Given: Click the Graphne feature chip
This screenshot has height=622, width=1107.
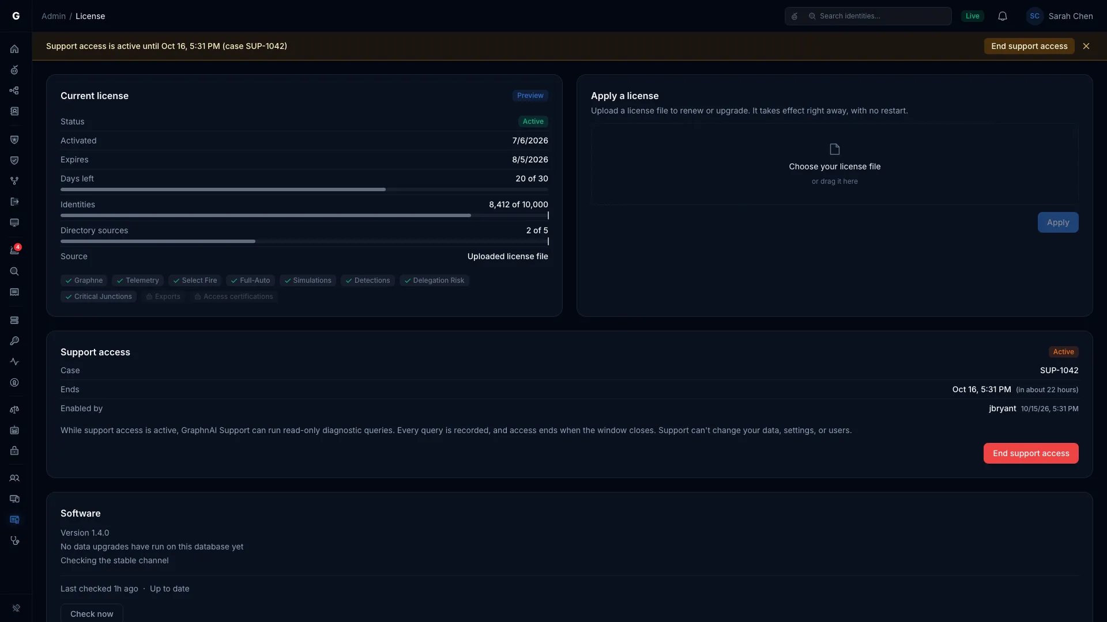Looking at the screenshot, I should (84, 280).
